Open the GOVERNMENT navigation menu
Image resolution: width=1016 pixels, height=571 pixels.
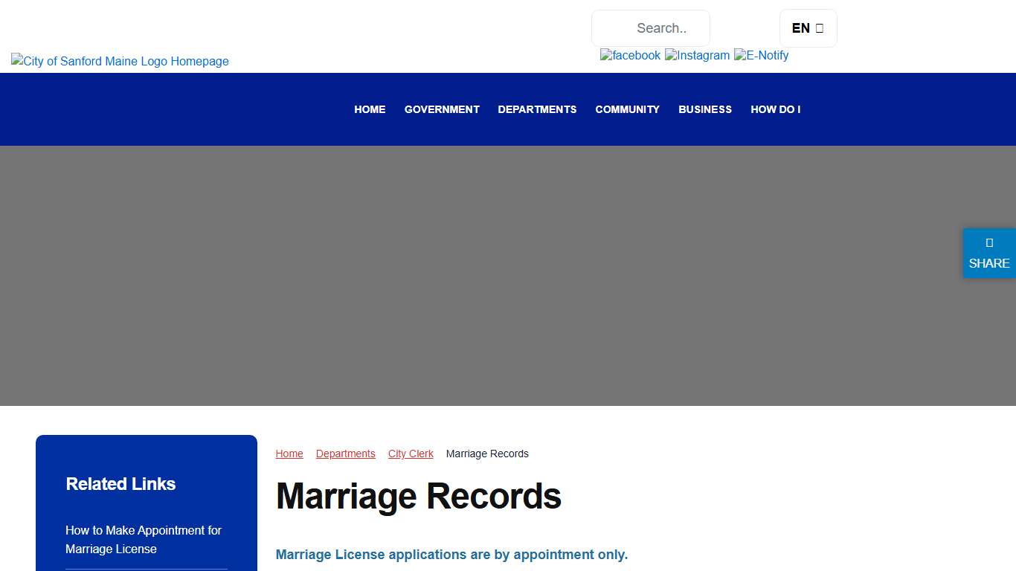click(442, 109)
